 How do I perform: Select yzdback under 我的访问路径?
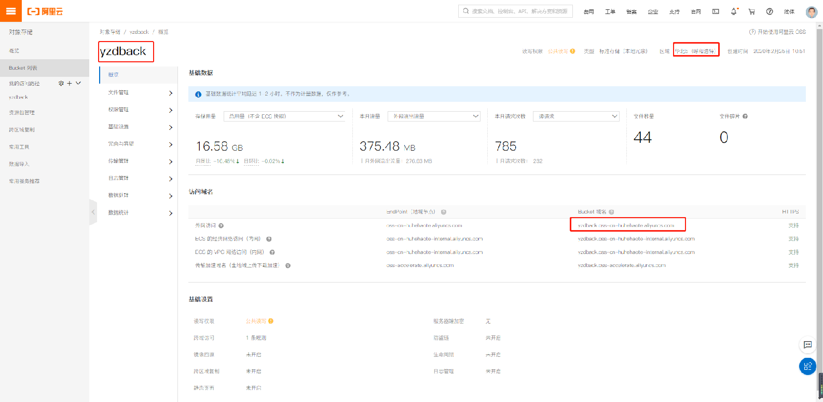pyautogui.click(x=18, y=97)
